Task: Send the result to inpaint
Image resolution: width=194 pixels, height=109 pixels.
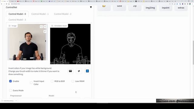Action: click(166, 8)
